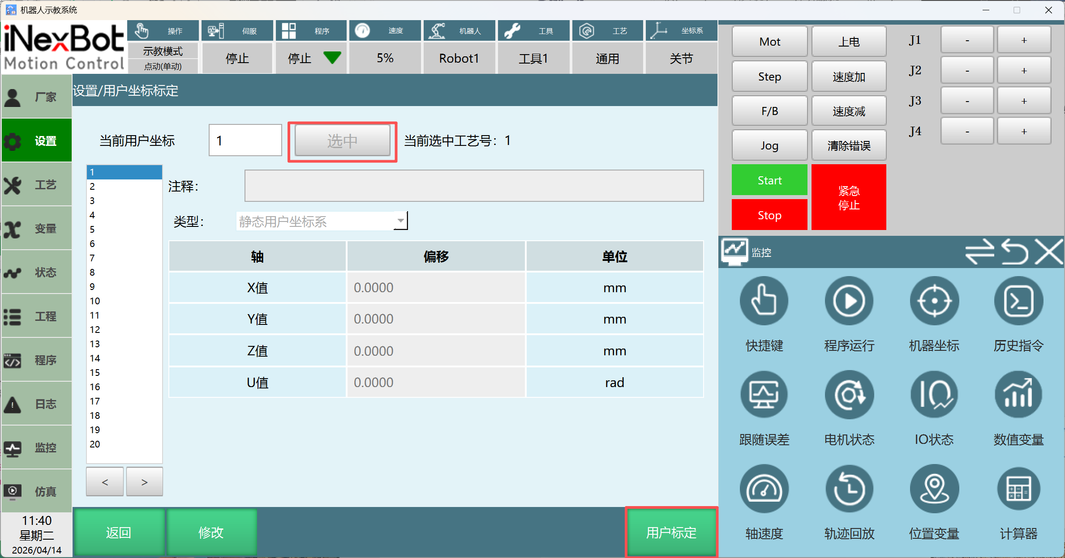
Task: Toggle Mot motor enable button
Action: coord(769,42)
